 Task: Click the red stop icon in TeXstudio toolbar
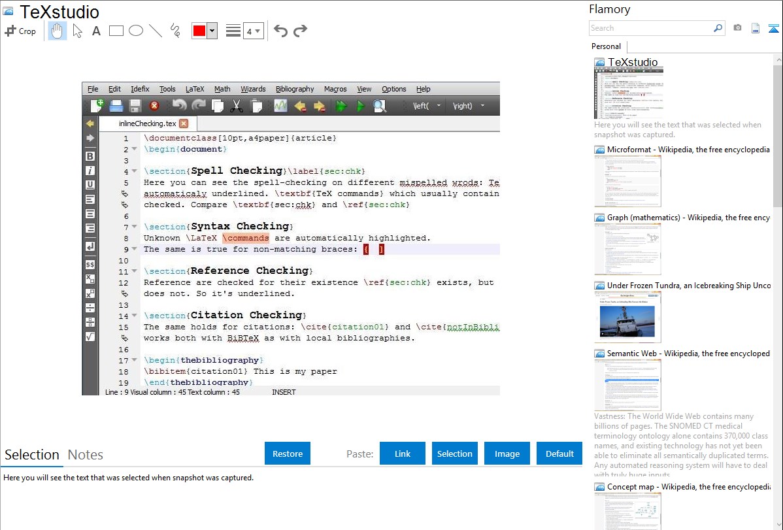coord(154,106)
